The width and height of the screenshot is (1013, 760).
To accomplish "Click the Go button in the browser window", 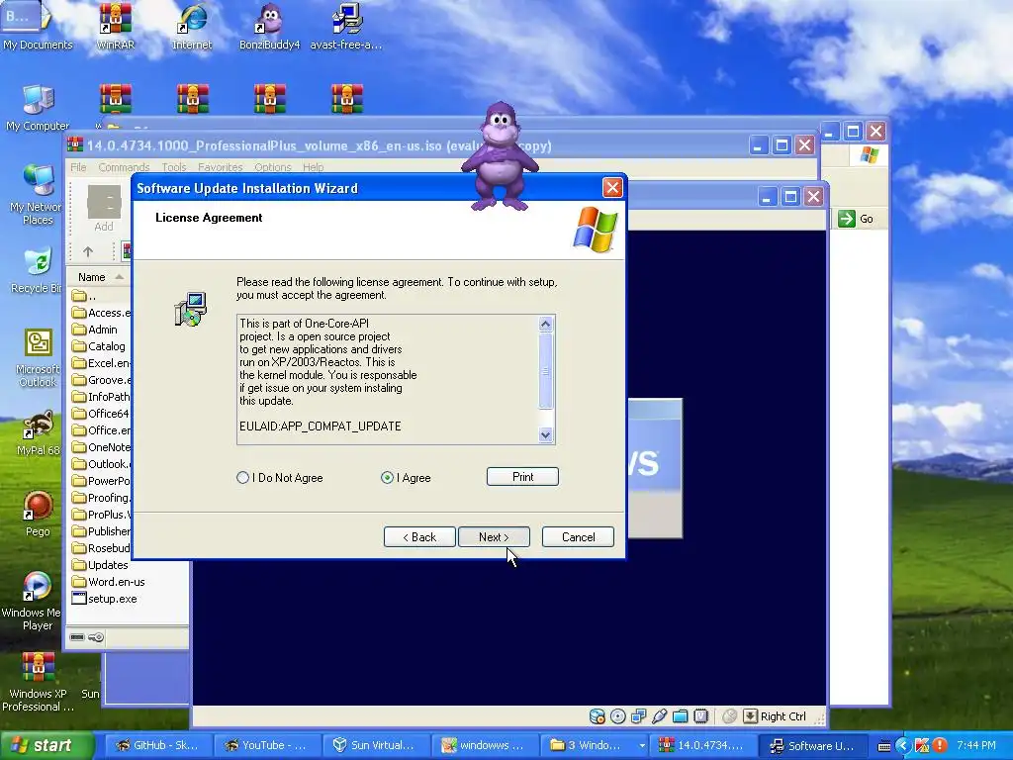I will [x=856, y=219].
